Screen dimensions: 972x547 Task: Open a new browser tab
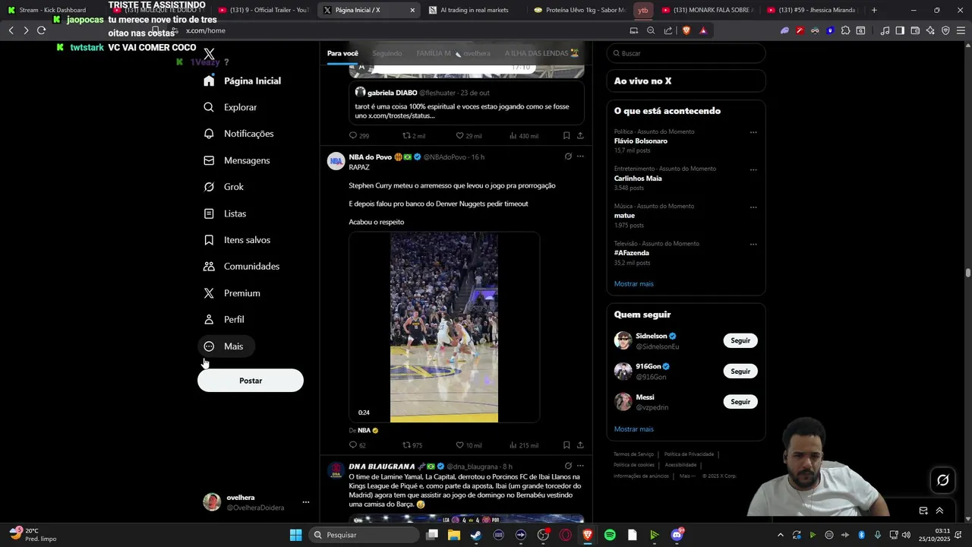click(874, 10)
